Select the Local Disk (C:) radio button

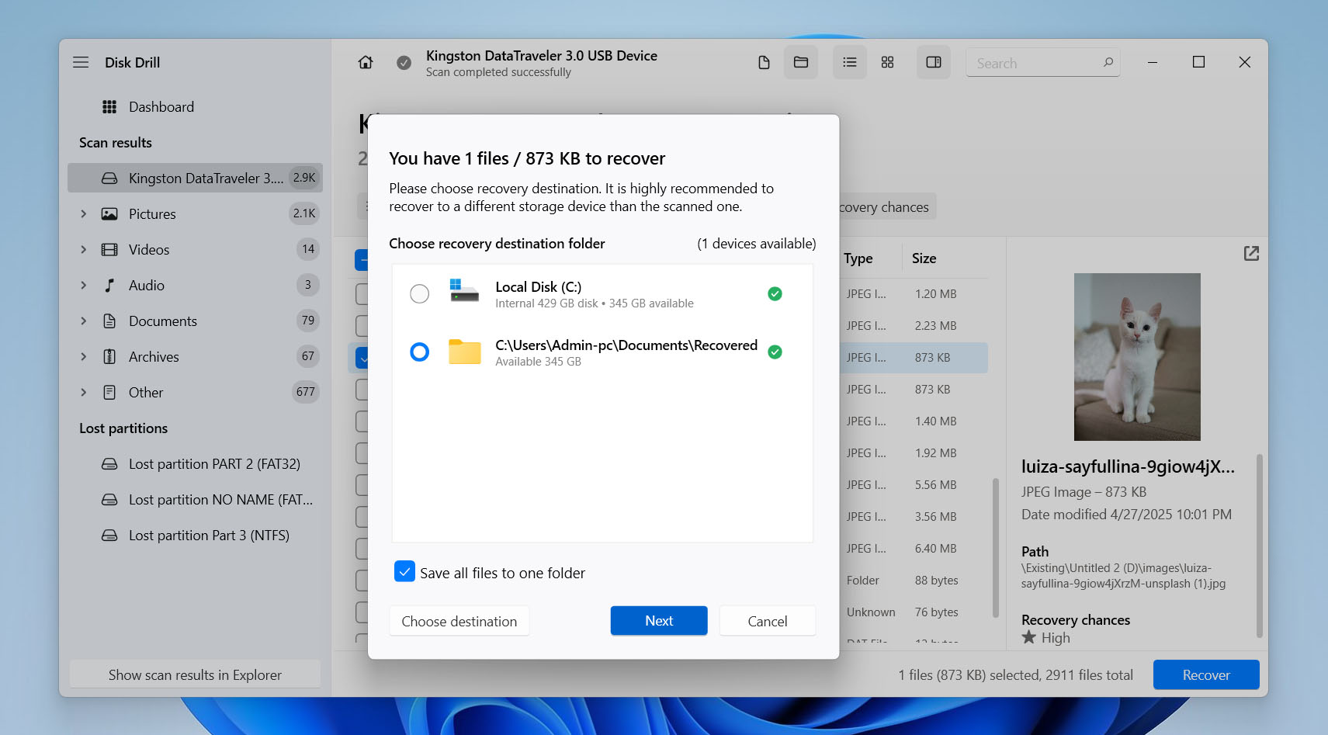pos(419,293)
